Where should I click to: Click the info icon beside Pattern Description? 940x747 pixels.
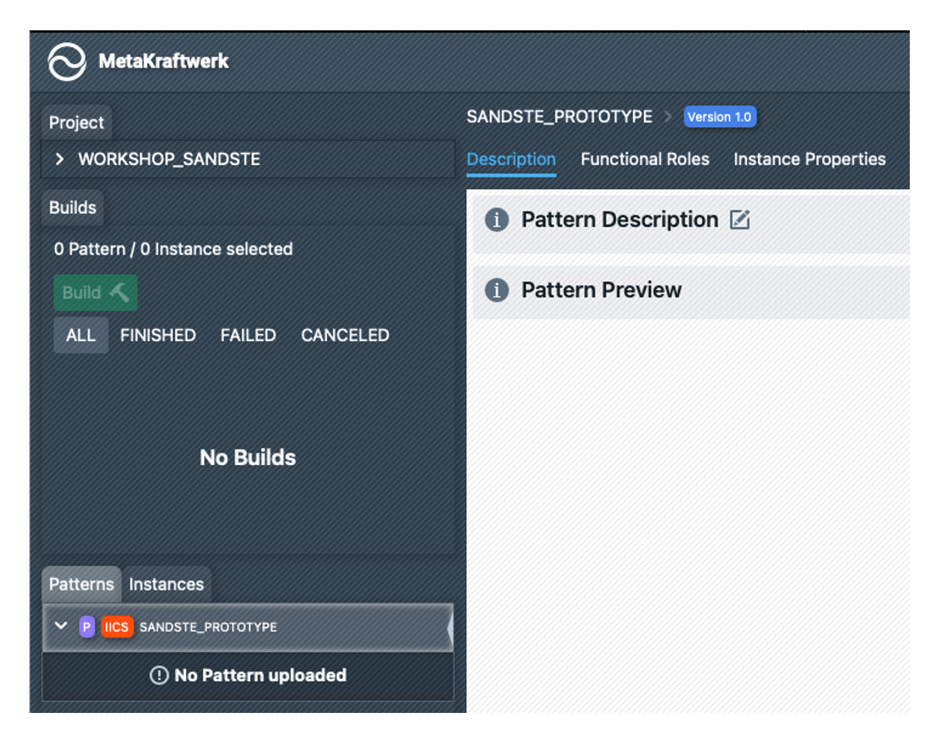coord(497,220)
